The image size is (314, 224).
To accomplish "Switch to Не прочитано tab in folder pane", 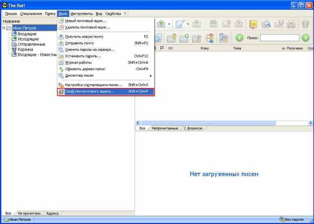I will click(29, 214).
